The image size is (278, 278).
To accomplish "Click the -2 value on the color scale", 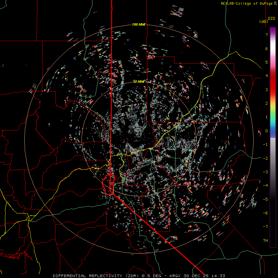I will point(265,158).
